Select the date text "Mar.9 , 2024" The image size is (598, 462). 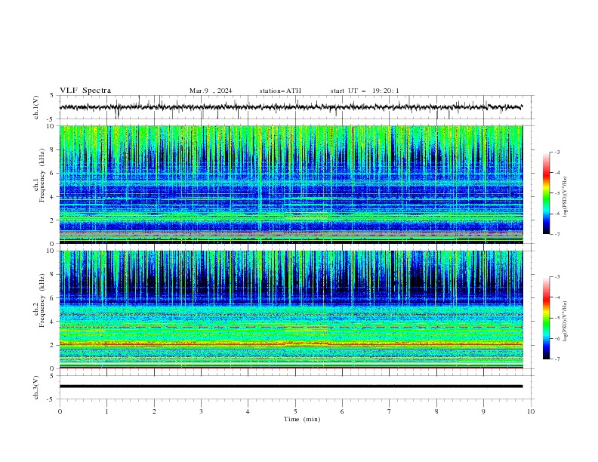tap(211, 91)
